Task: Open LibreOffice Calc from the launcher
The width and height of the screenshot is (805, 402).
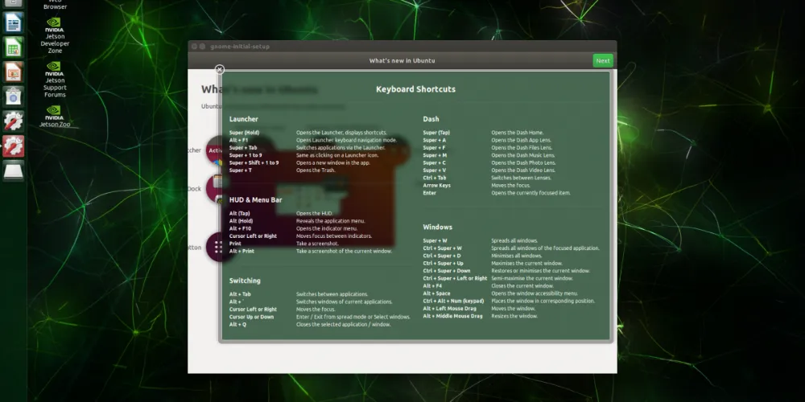Action: point(14,48)
